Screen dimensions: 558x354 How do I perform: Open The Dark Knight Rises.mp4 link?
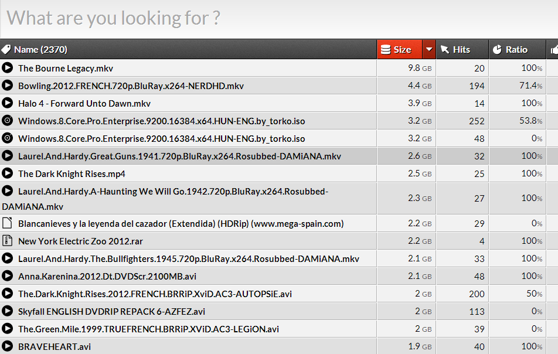click(x=72, y=174)
